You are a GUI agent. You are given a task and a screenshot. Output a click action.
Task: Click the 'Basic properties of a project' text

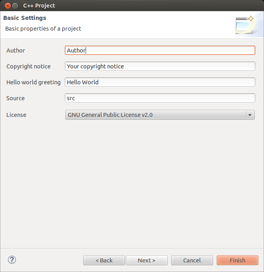click(x=43, y=29)
